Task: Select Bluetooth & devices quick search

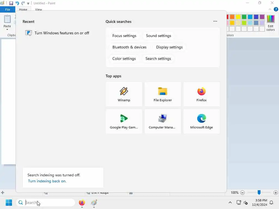Action: 129,47
